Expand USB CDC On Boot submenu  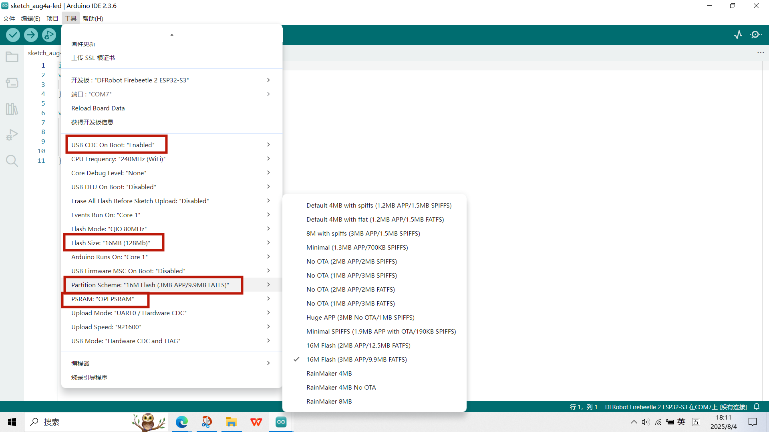pos(171,145)
